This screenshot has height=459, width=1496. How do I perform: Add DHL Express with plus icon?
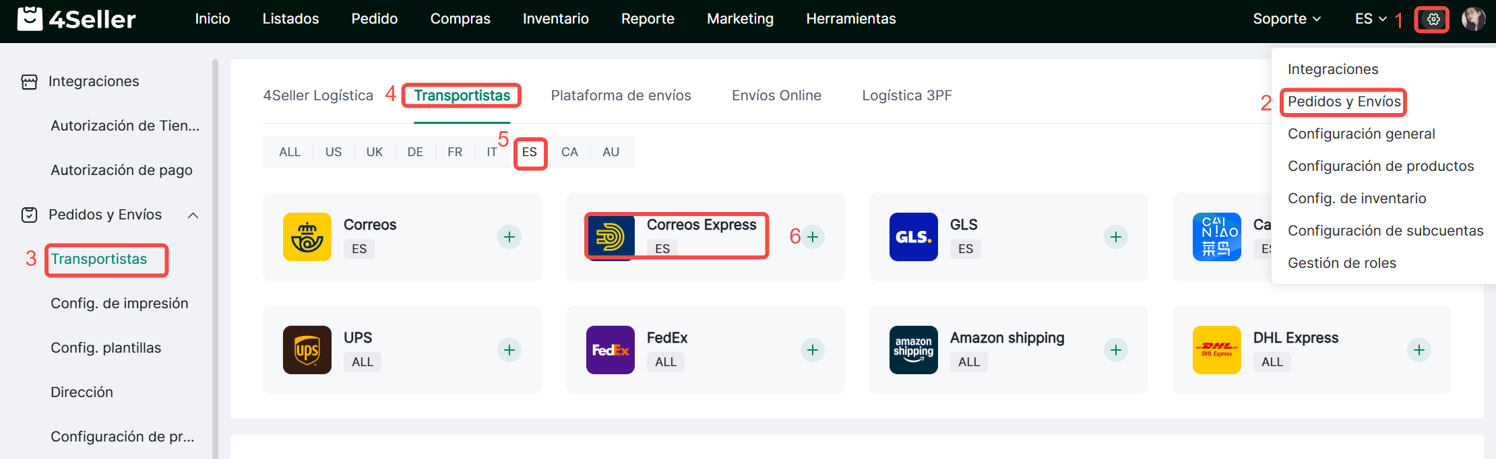click(1419, 350)
